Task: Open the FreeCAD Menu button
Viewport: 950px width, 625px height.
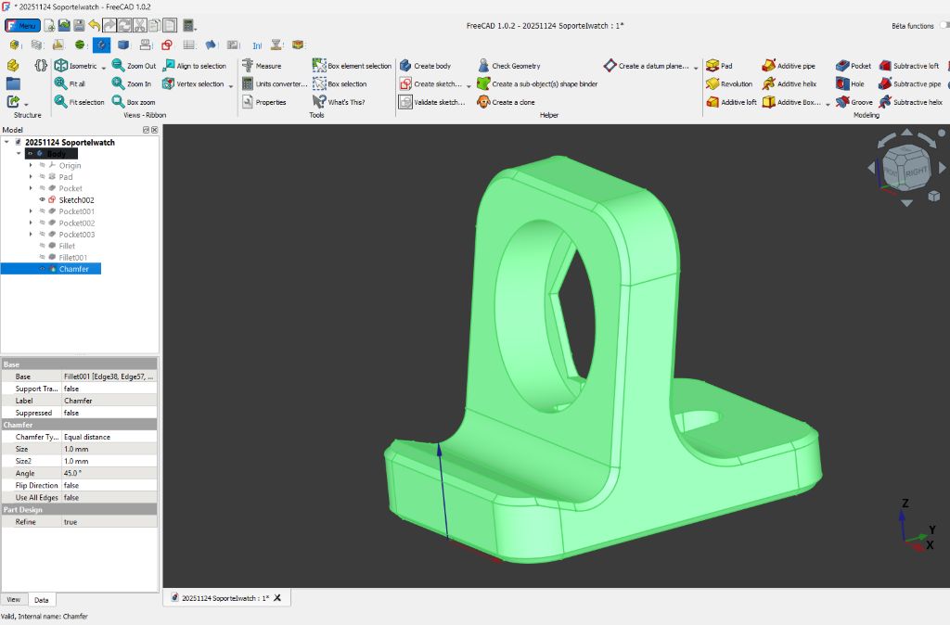Action: tap(22, 25)
